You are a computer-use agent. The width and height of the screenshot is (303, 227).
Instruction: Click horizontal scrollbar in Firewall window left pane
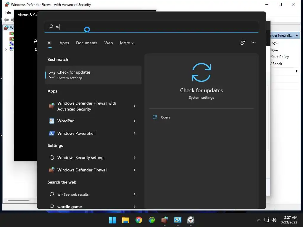tap(19, 201)
